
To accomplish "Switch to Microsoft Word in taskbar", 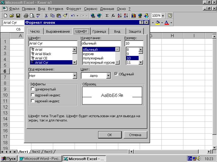I will (40, 159).
